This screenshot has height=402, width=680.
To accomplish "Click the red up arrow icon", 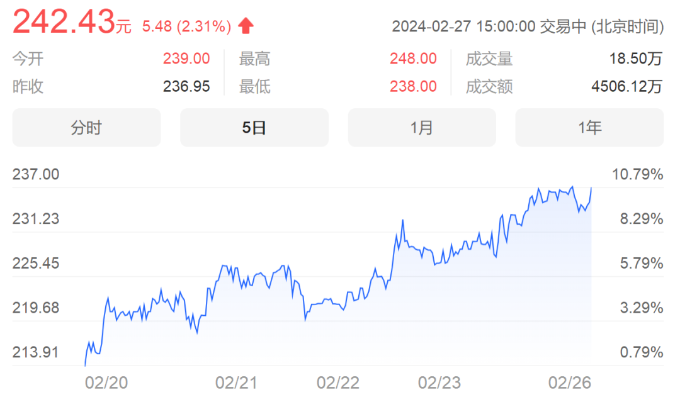I will (x=246, y=26).
